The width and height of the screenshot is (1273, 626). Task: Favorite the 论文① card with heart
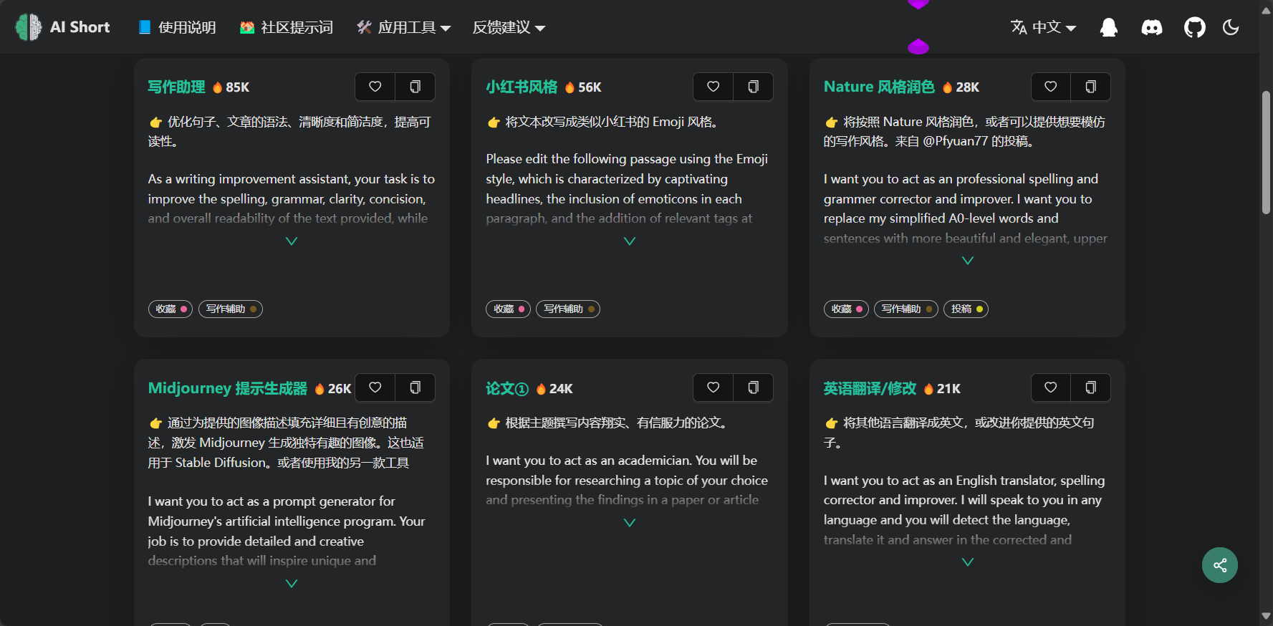point(713,387)
